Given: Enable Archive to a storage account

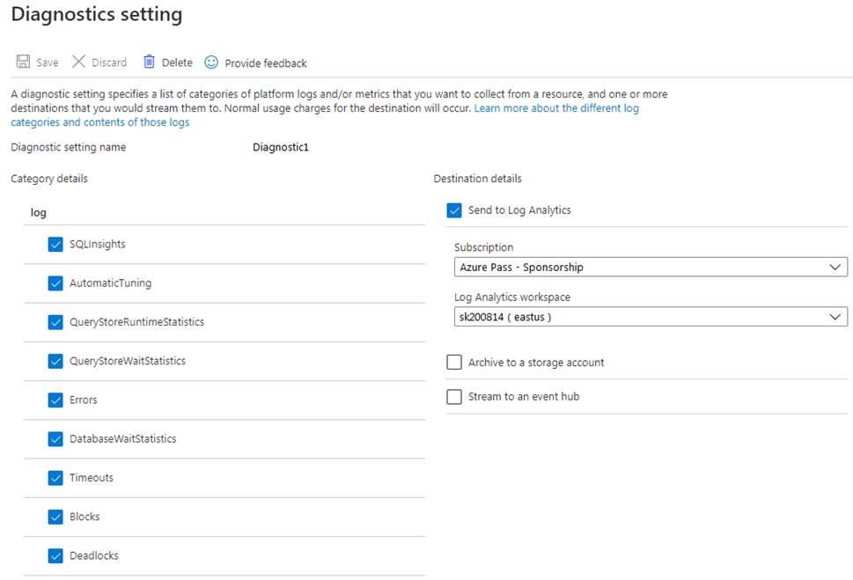Looking at the screenshot, I should pyautogui.click(x=454, y=363).
